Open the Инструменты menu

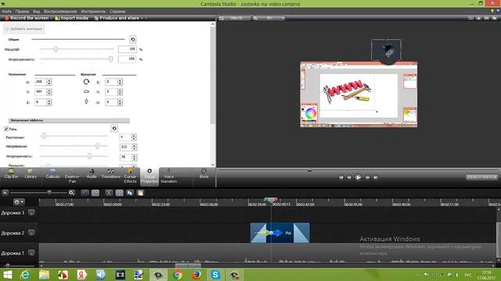click(x=93, y=11)
